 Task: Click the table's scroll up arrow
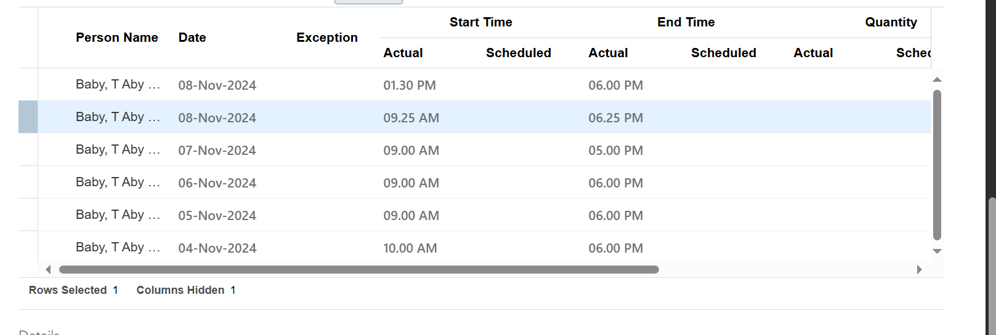click(937, 79)
